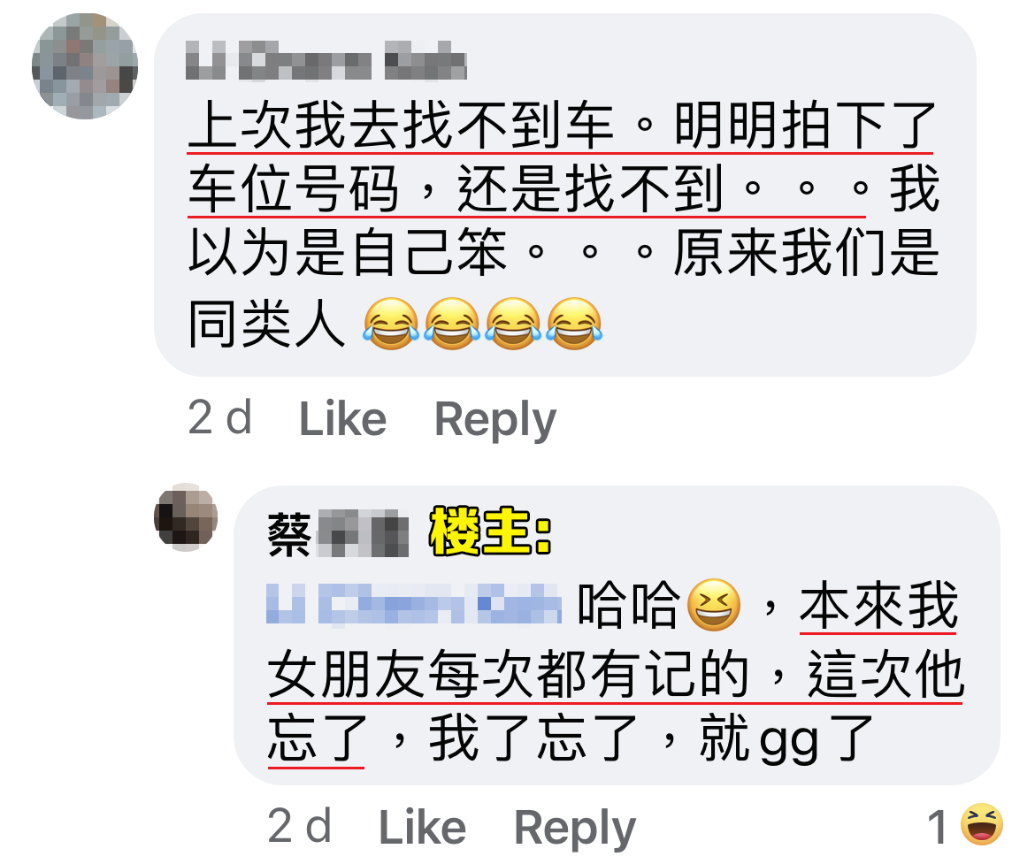This screenshot has height=864, width=1035.
Task: Like the reply ending with 就gg了
Action: [x=423, y=826]
